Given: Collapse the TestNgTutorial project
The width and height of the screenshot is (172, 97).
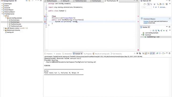Looking at the screenshot, I should coord(2,14).
